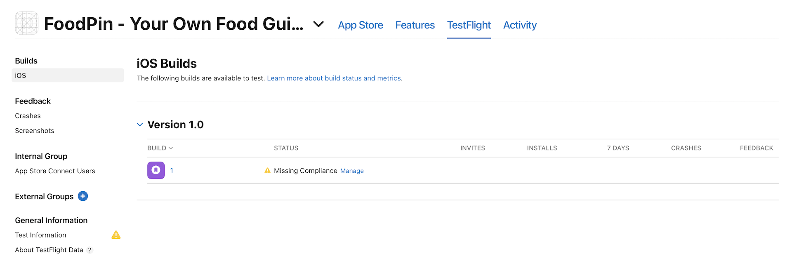Click the FEEDBACK column header
Image resolution: width=792 pixels, height=275 pixels.
tap(757, 148)
